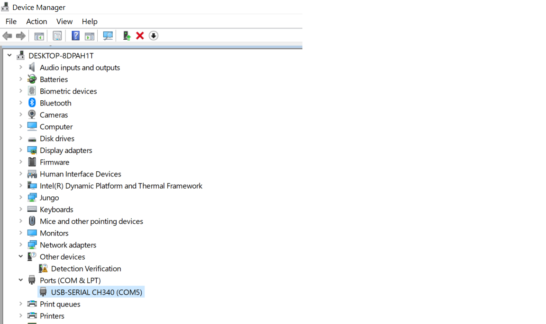
Task: Select the Biometric devices label
Action: (68, 91)
